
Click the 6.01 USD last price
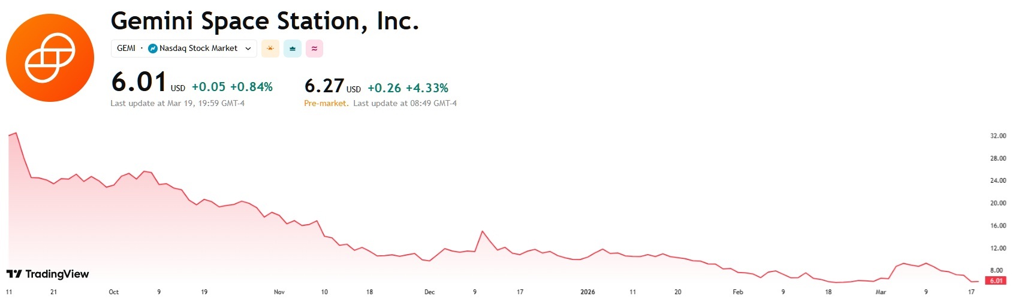coord(139,82)
